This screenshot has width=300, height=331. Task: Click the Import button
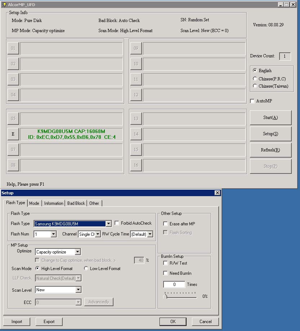[x=17, y=322]
